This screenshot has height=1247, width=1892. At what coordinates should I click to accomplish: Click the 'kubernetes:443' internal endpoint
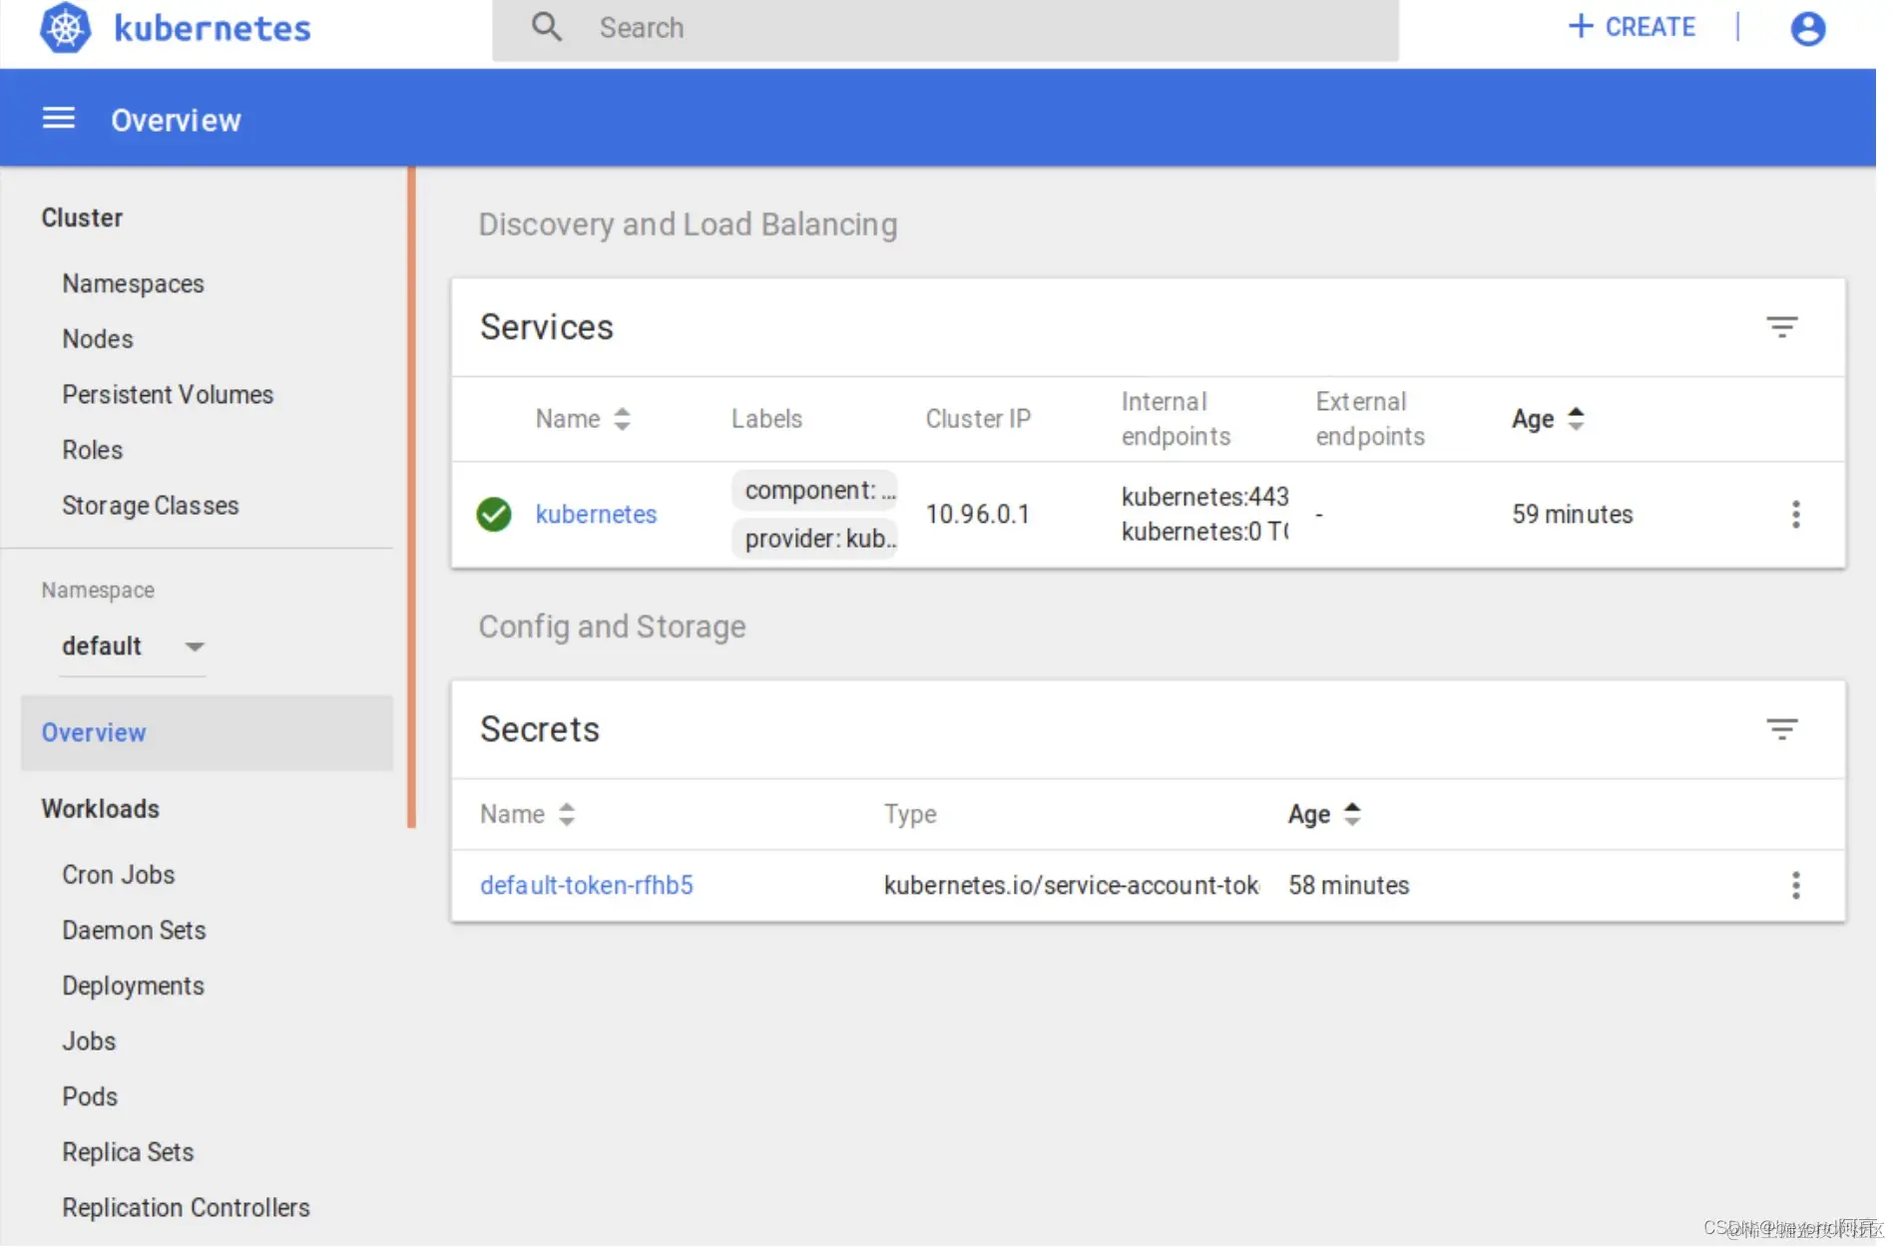(x=1204, y=497)
